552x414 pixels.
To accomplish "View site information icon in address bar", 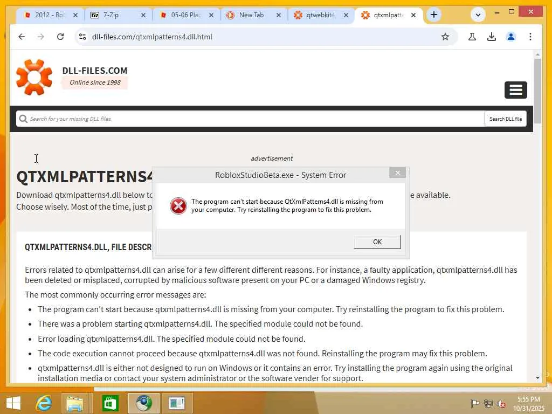I will pos(82,37).
